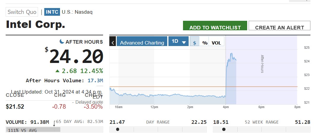The image size is (314, 136).
Task: Click the After Hours moon icon
Action: [62, 42]
